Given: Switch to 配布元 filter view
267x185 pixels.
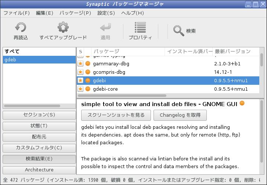Looking at the screenshot, I should (39, 137).
